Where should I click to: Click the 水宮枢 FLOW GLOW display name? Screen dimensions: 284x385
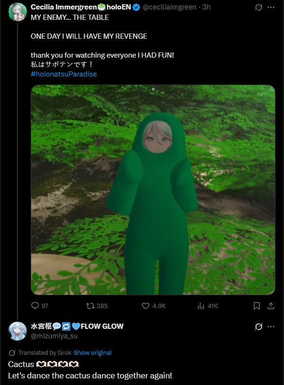point(77,326)
